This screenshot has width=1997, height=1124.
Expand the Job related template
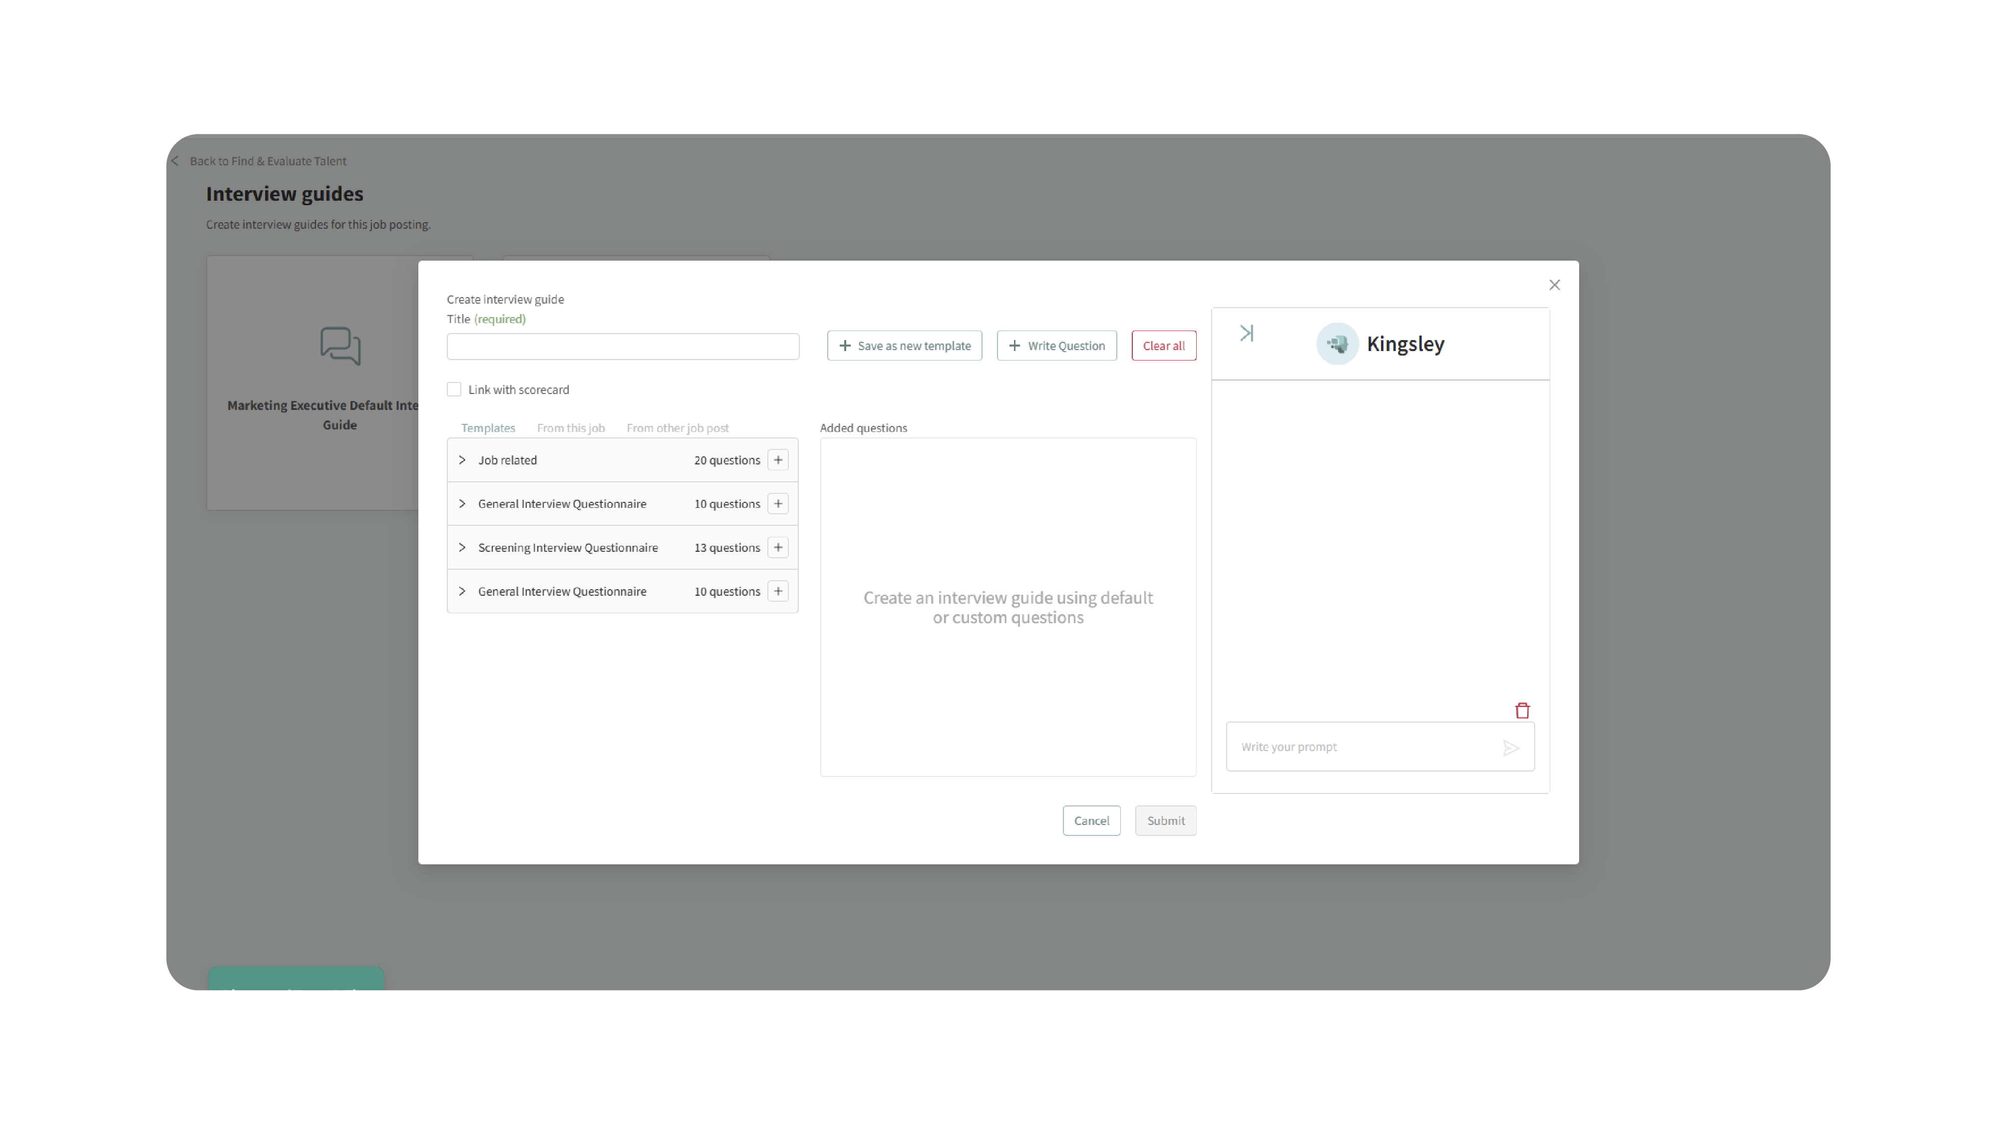462,460
